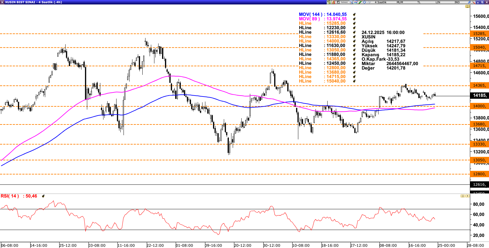Click the wrench settings icon in title bar
The image size is (489, 248).
pyautogui.click(x=473, y=2)
